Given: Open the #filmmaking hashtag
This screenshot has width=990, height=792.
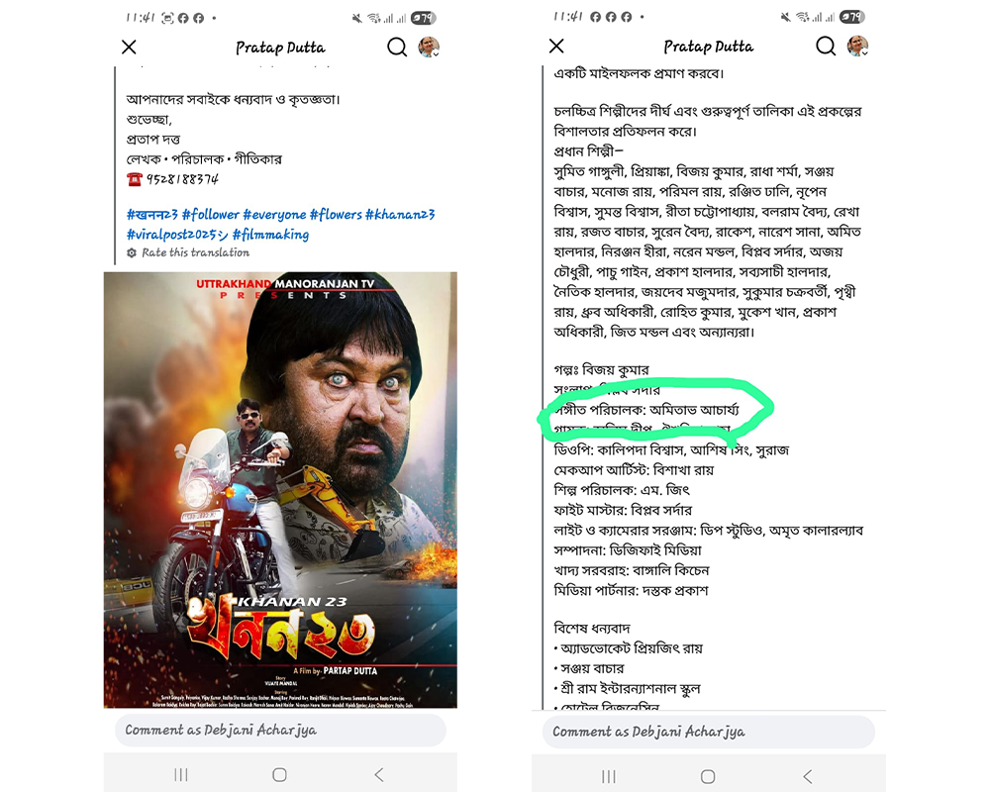Looking at the screenshot, I should pos(271,235).
